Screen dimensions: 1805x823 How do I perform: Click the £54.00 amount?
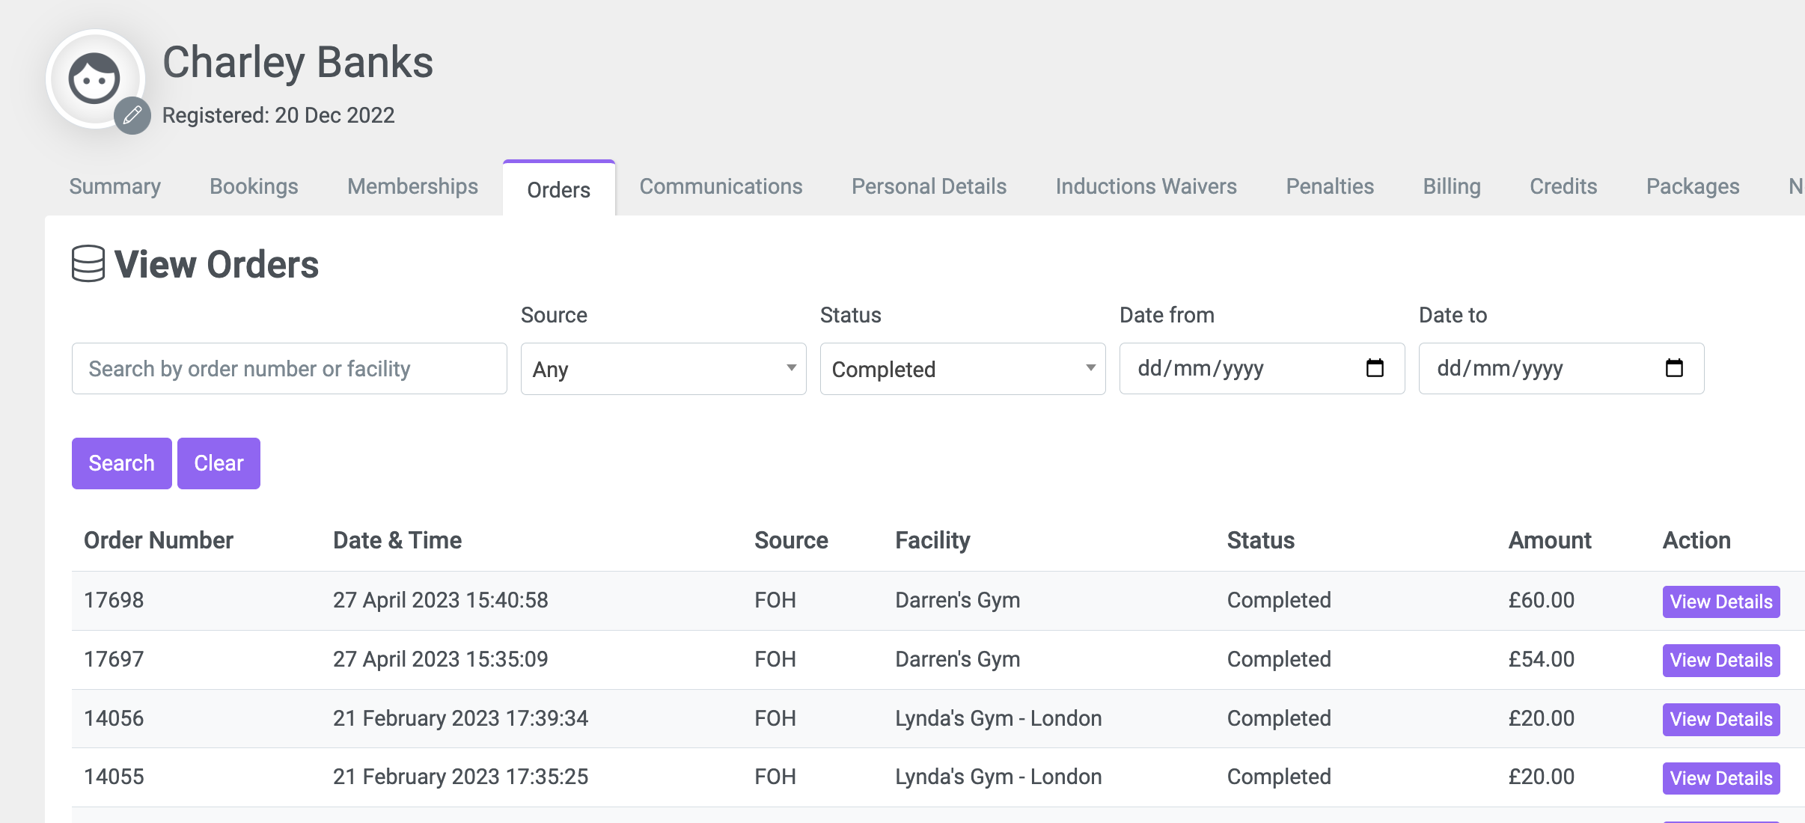tap(1542, 659)
